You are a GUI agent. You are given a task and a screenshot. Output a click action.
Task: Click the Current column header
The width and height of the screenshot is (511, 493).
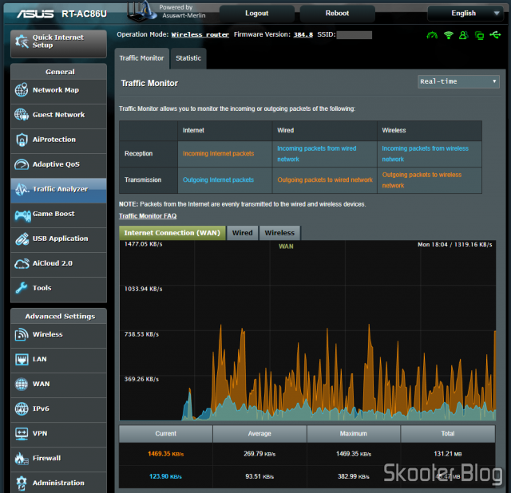166,434
